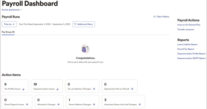
Task: Click the arrow beside Direct Deposit Issues
Action: tap(27, 104)
